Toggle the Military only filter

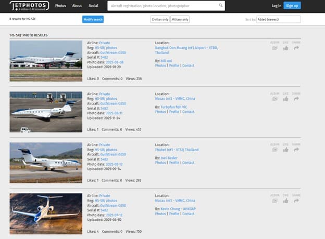[x=180, y=19]
